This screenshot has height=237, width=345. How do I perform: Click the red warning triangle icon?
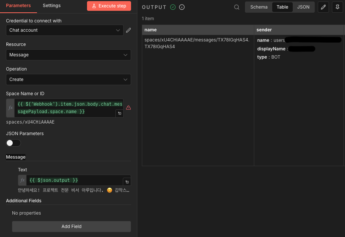click(128, 107)
